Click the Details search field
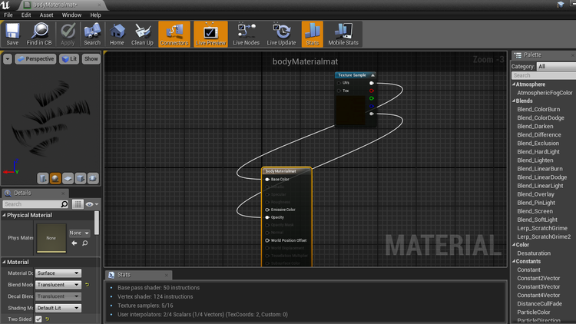The width and height of the screenshot is (576, 324). [x=31, y=204]
